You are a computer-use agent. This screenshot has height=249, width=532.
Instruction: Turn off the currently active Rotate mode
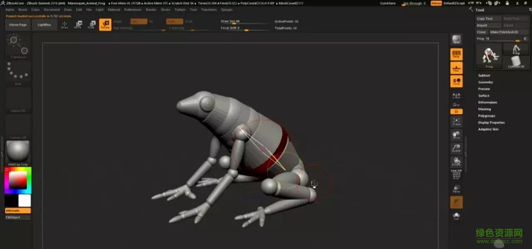pyautogui.click(x=105, y=24)
